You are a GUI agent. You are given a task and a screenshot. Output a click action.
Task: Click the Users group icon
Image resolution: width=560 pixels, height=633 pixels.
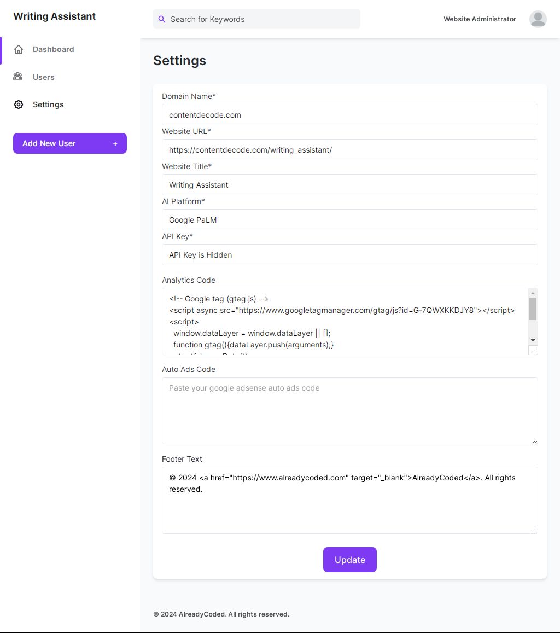point(17,76)
